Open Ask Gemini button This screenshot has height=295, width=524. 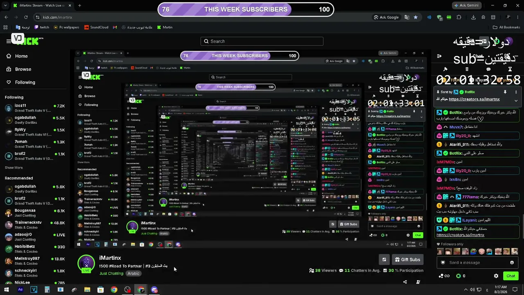click(466, 5)
